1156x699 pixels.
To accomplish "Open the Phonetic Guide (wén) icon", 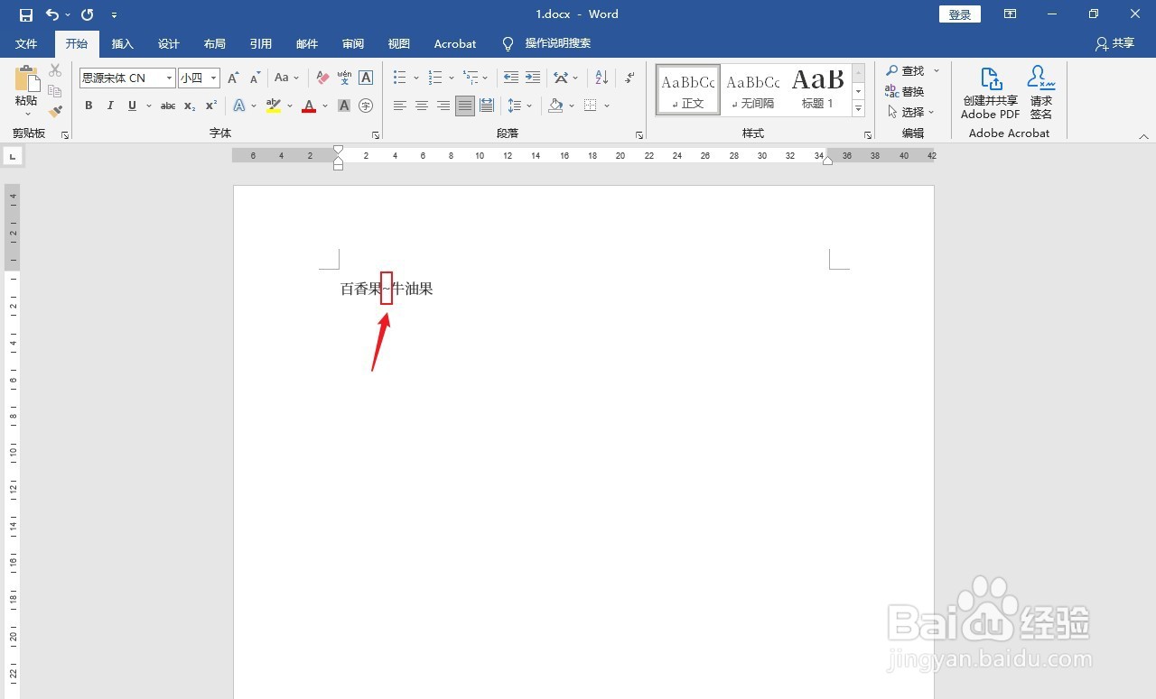I will tap(344, 78).
